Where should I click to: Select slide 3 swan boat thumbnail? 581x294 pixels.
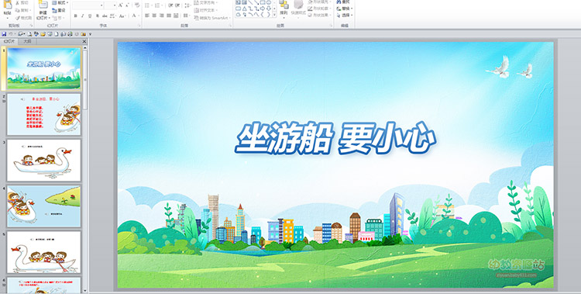tap(43, 161)
